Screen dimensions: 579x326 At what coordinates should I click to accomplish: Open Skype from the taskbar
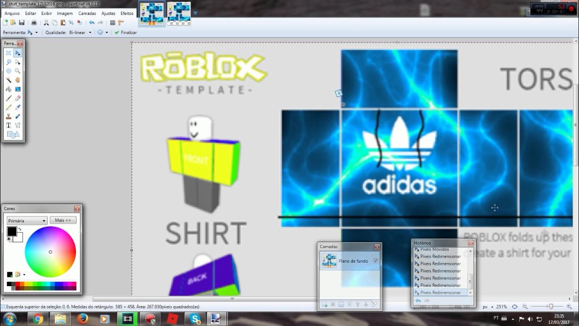point(195,319)
